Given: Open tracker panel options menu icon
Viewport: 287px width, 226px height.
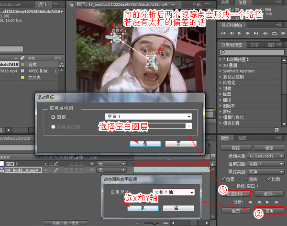Looking at the screenshot, I should click(x=278, y=138).
